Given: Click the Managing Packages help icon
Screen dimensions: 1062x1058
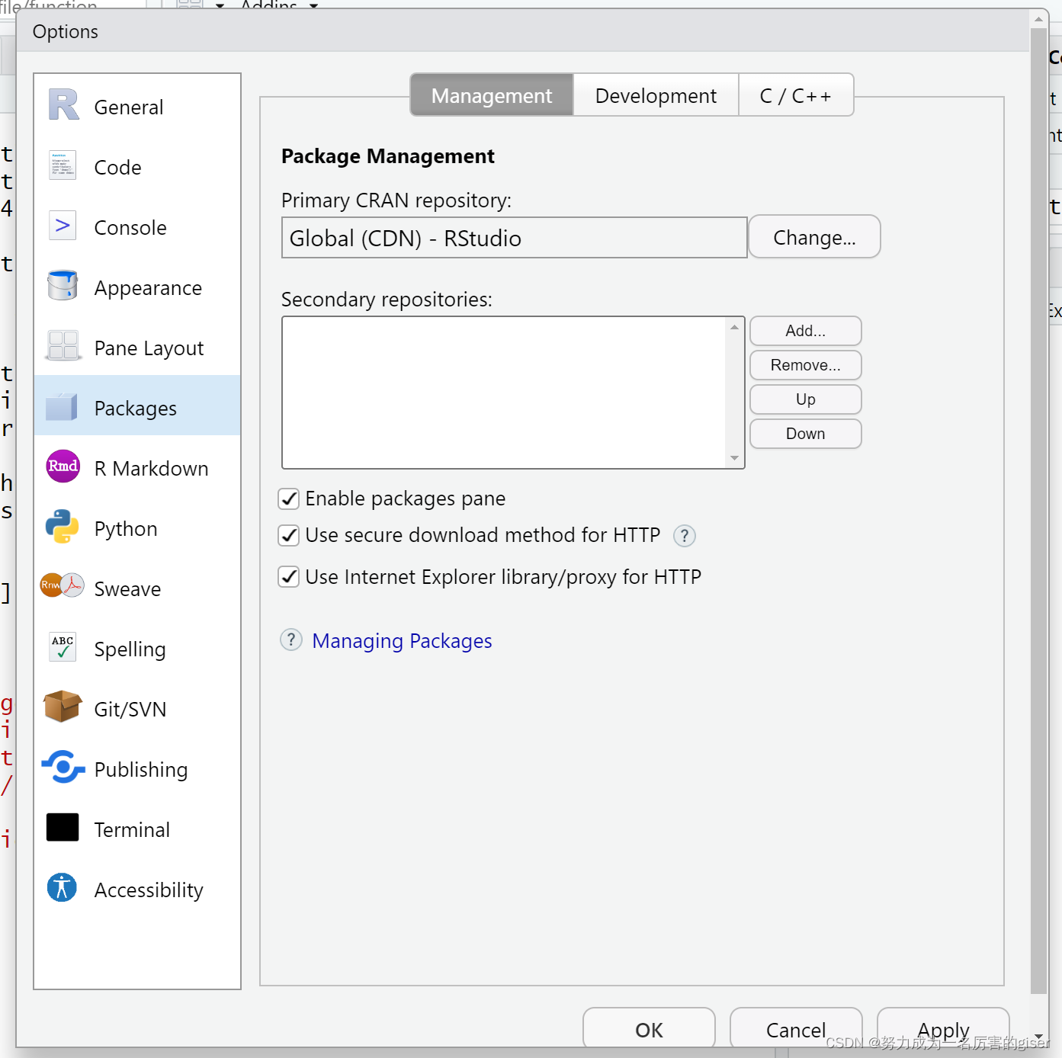Looking at the screenshot, I should (291, 640).
